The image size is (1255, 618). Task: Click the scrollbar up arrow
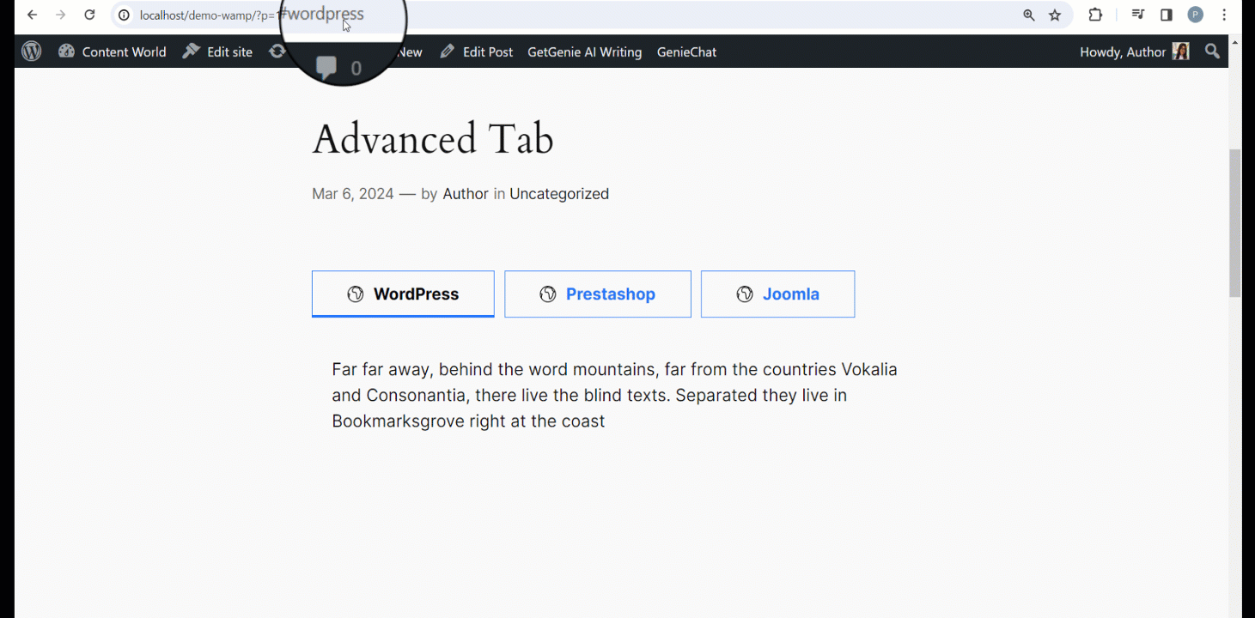1235,41
